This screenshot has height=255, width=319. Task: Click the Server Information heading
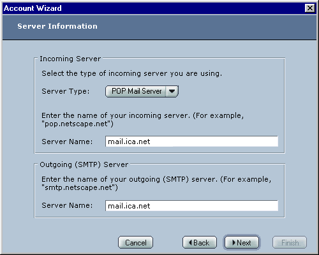(57, 26)
